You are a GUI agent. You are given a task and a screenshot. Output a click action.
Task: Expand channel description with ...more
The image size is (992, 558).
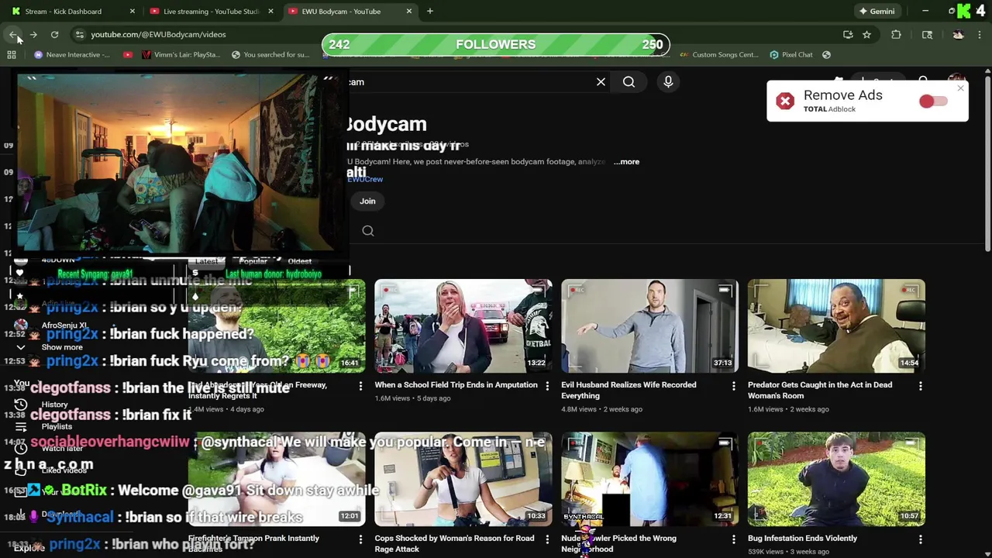pyautogui.click(x=626, y=162)
